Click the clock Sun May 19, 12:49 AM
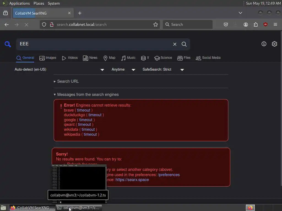Image resolution: width=282 pixels, height=211 pixels. [263, 3]
